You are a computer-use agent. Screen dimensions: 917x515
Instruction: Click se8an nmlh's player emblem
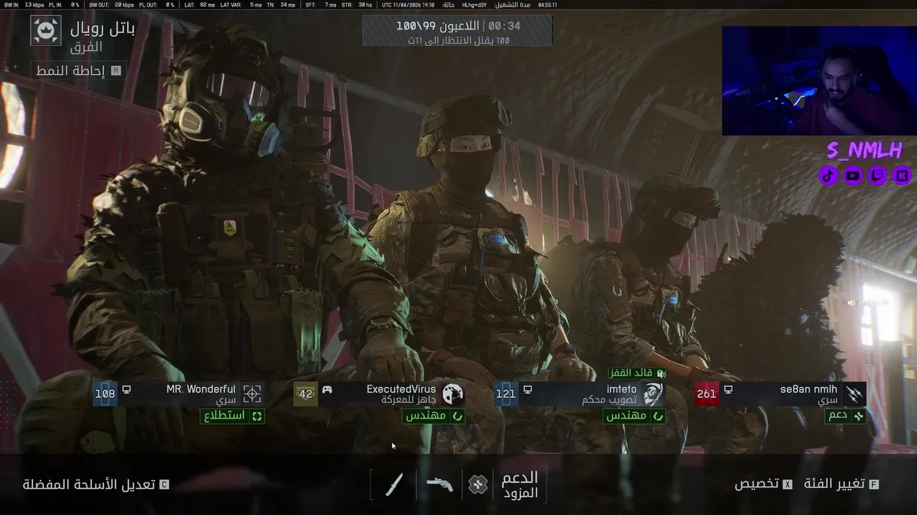click(x=854, y=393)
